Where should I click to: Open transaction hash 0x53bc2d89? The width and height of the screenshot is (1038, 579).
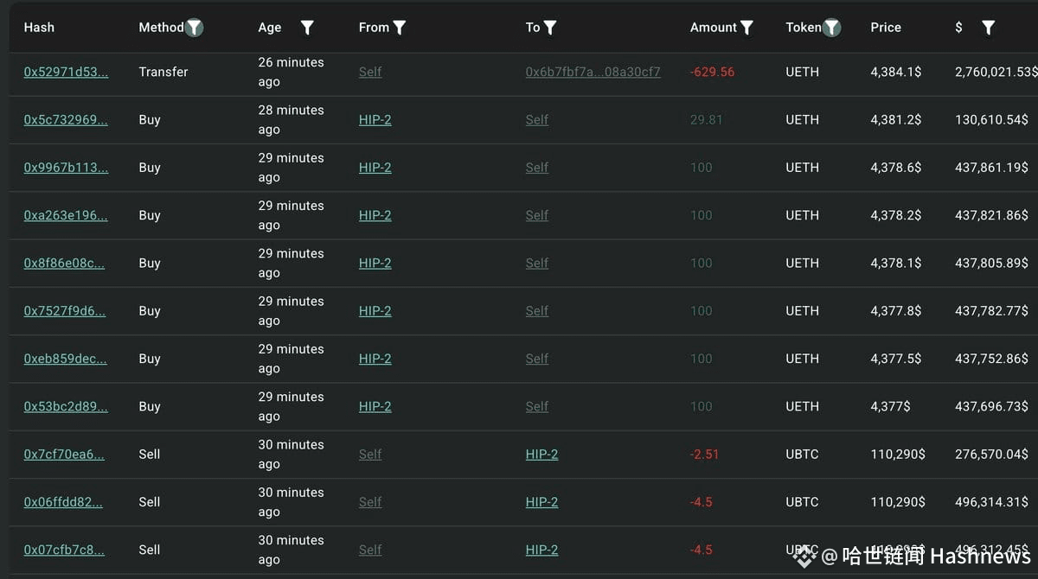[66, 406]
